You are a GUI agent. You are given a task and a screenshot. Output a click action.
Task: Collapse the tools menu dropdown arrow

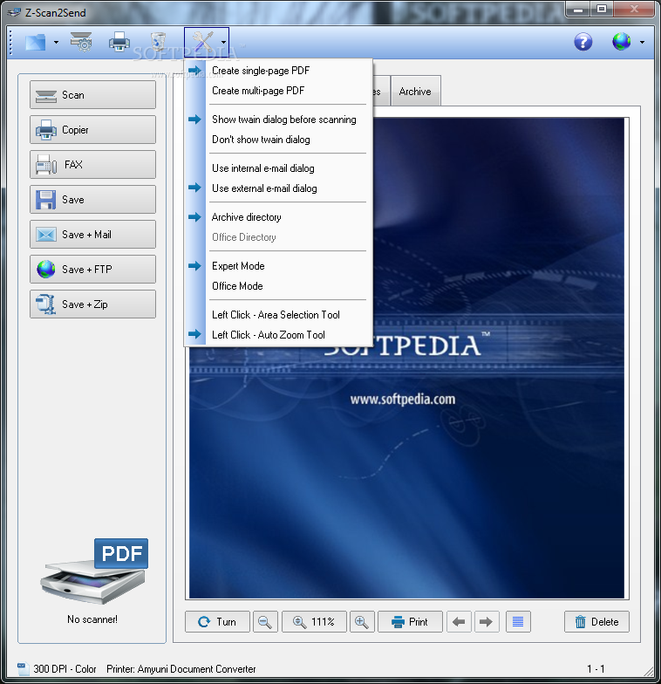point(223,42)
